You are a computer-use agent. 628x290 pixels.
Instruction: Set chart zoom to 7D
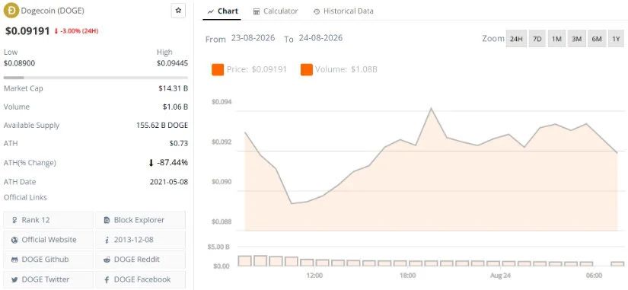[x=537, y=39]
